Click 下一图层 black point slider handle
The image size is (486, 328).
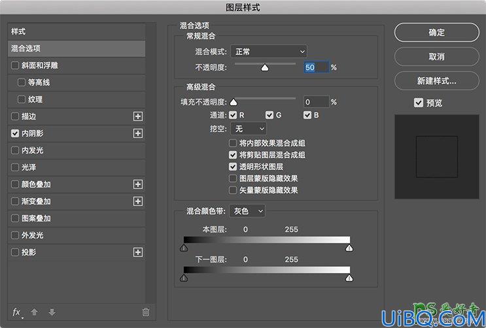click(x=184, y=278)
